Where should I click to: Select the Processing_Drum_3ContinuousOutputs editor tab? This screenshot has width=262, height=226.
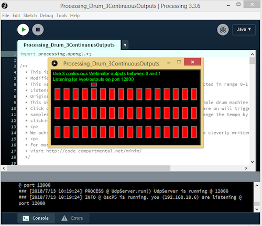point(69,45)
